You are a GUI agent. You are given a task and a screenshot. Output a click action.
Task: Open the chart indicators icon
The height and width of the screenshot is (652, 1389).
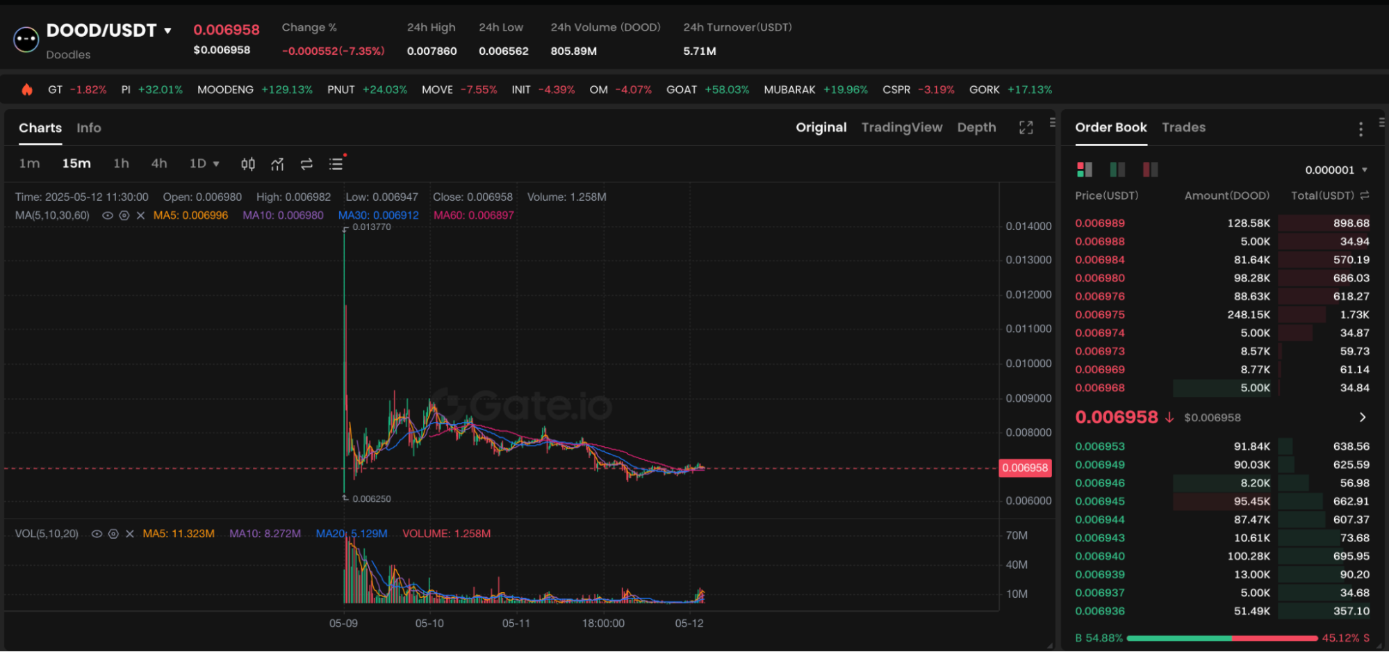277,164
